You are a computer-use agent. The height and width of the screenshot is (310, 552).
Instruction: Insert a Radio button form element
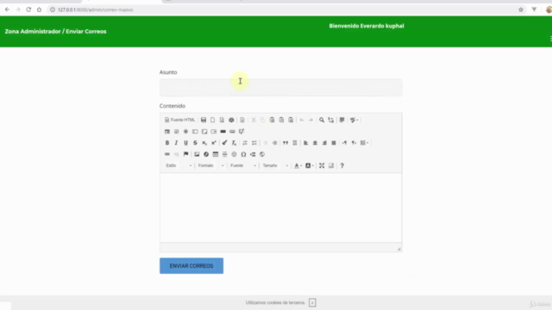[x=186, y=132]
